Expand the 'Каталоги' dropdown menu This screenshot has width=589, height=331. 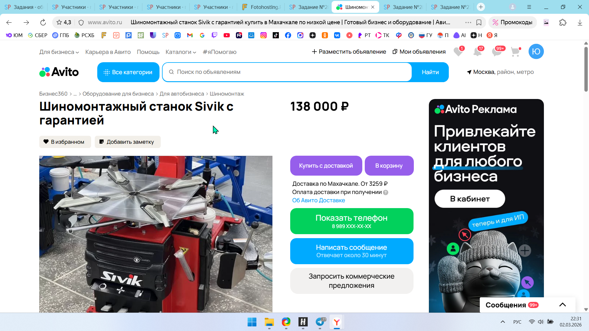pyautogui.click(x=181, y=52)
